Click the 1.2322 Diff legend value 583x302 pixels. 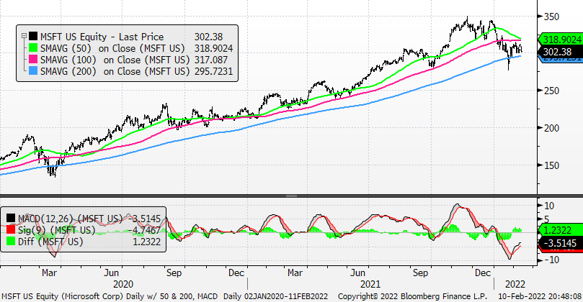pos(146,242)
